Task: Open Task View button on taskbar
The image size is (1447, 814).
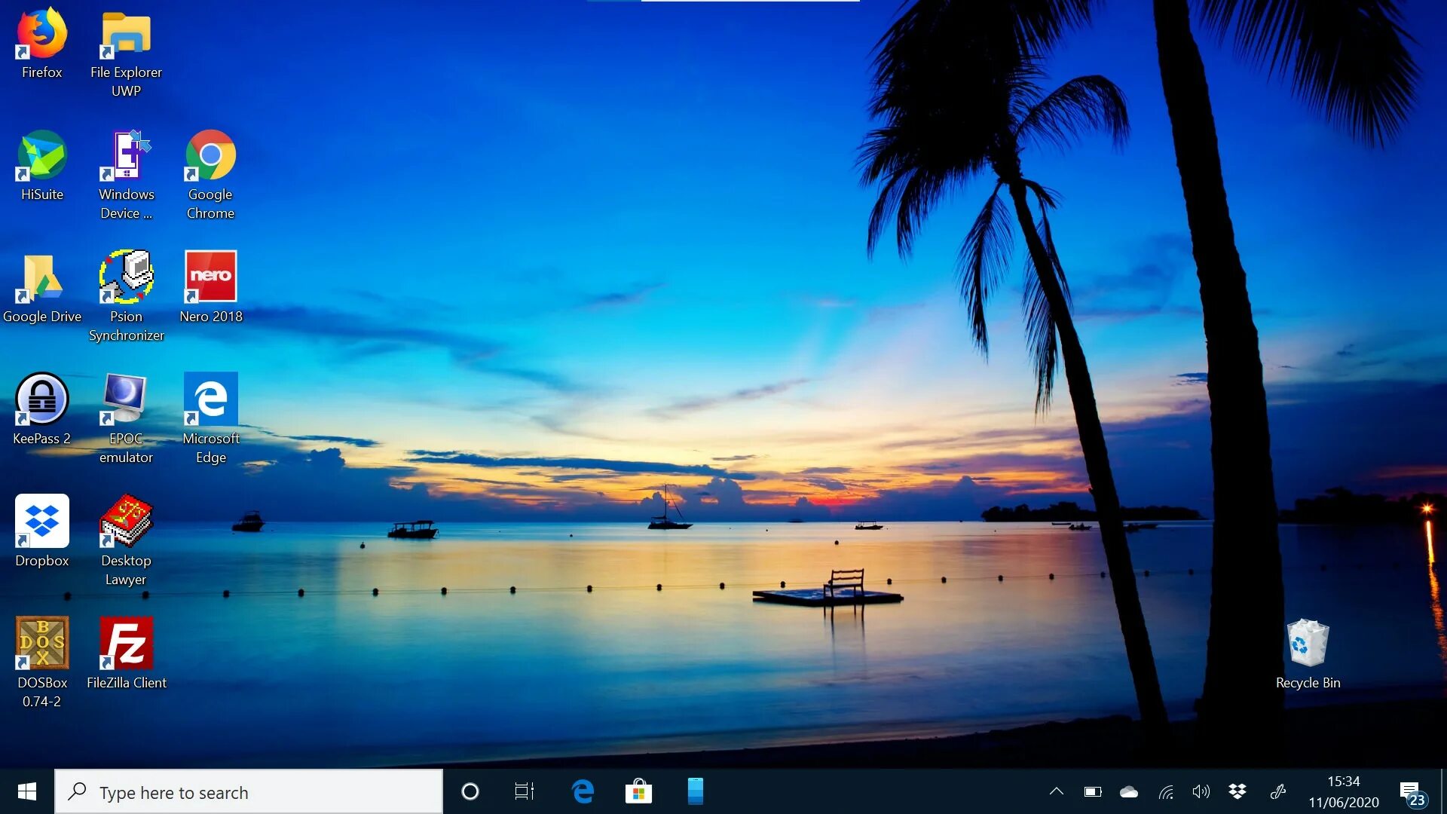Action: click(x=525, y=792)
